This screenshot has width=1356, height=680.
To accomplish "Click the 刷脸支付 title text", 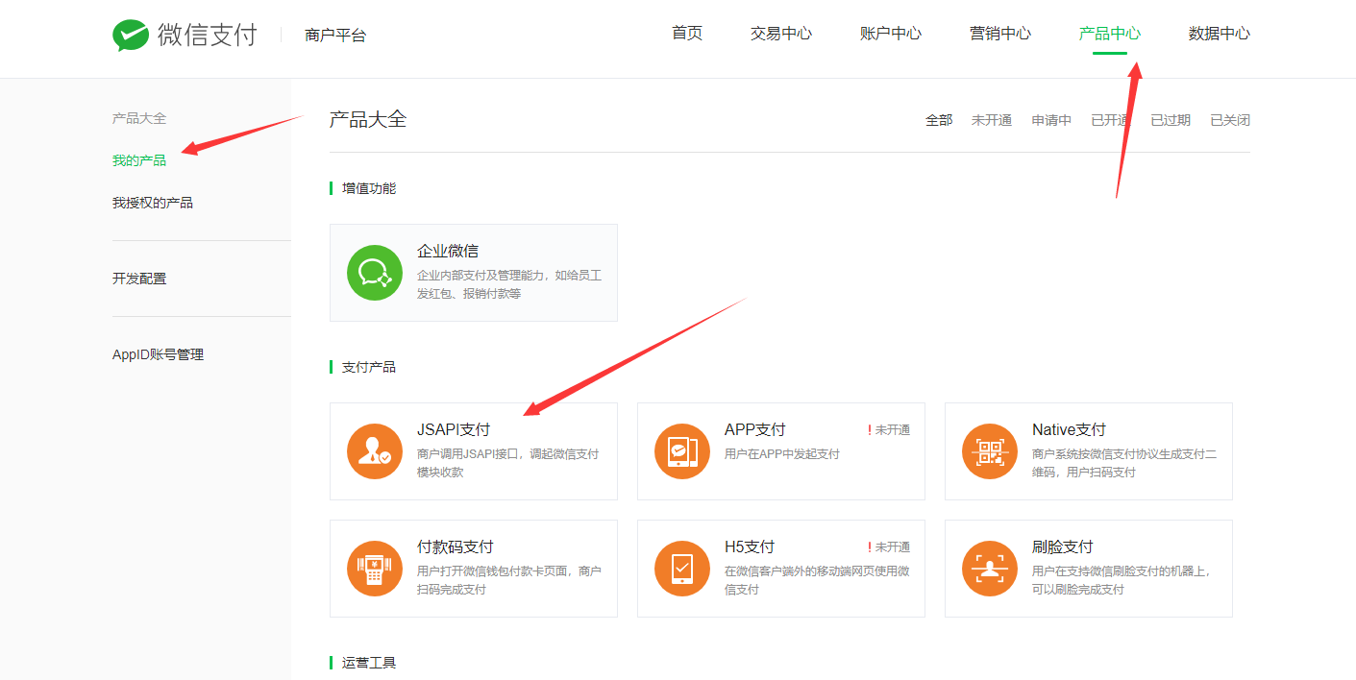I will tap(1063, 546).
